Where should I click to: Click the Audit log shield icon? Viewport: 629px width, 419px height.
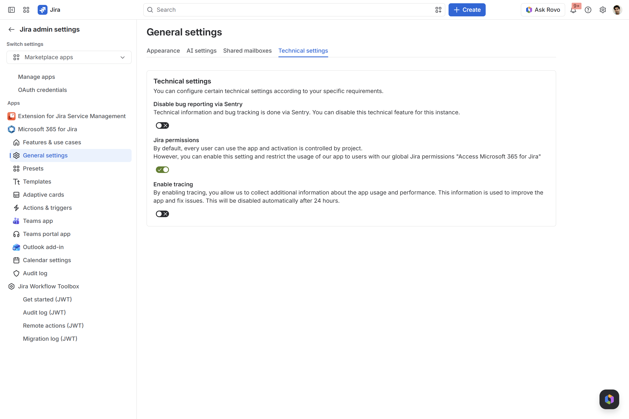pos(16,273)
